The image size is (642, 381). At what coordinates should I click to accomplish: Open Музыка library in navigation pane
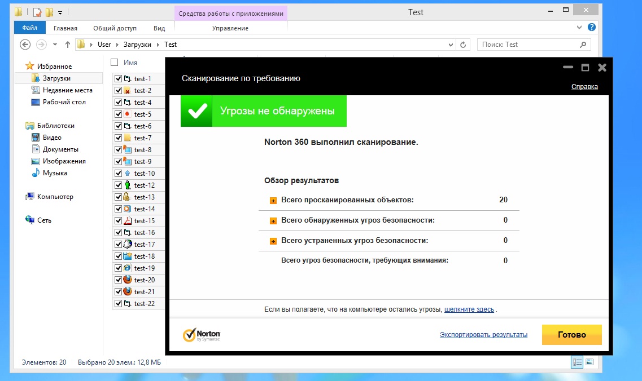point(55,173)
